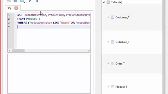Viewport: 168px width, 94px height.
Task: Select Product_T in the tables tree
Action: 121,87
